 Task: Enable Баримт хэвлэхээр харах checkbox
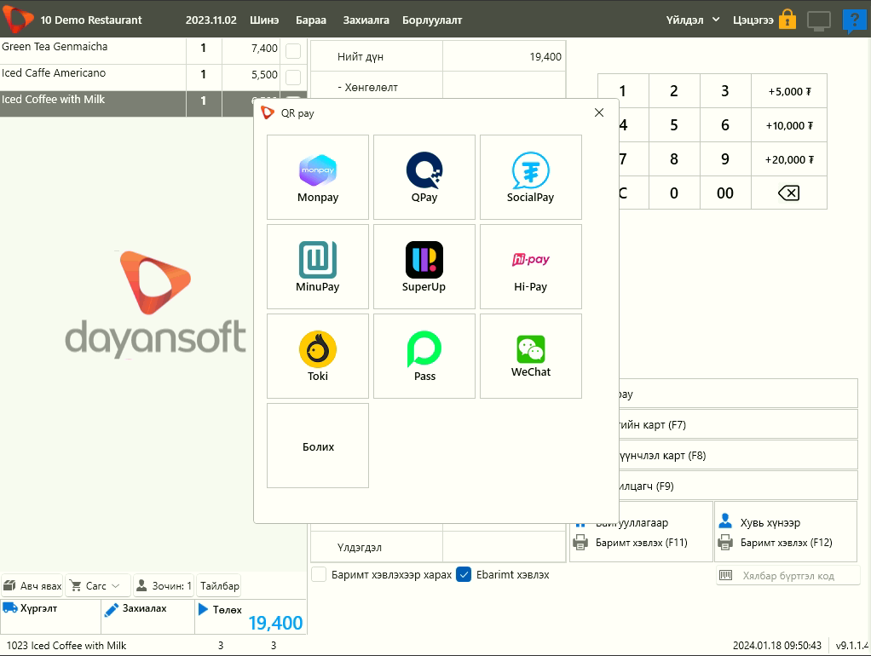coord(319,574)
